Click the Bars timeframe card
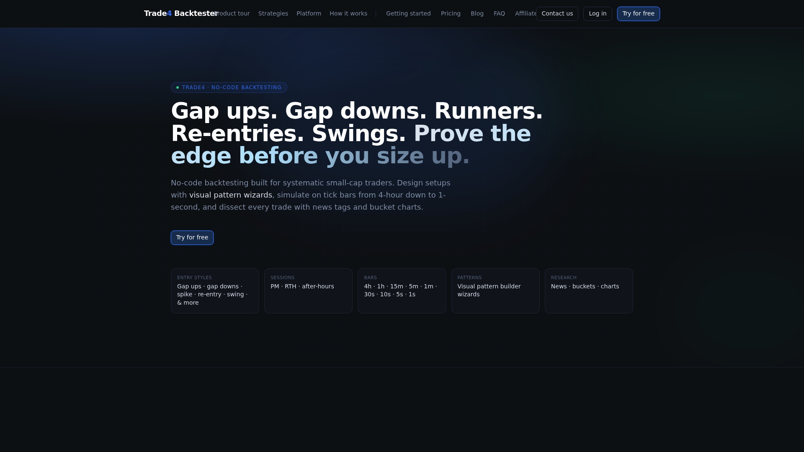Image resolution: width=804 pixels, height=452 pixels. (x=402, y=291)
